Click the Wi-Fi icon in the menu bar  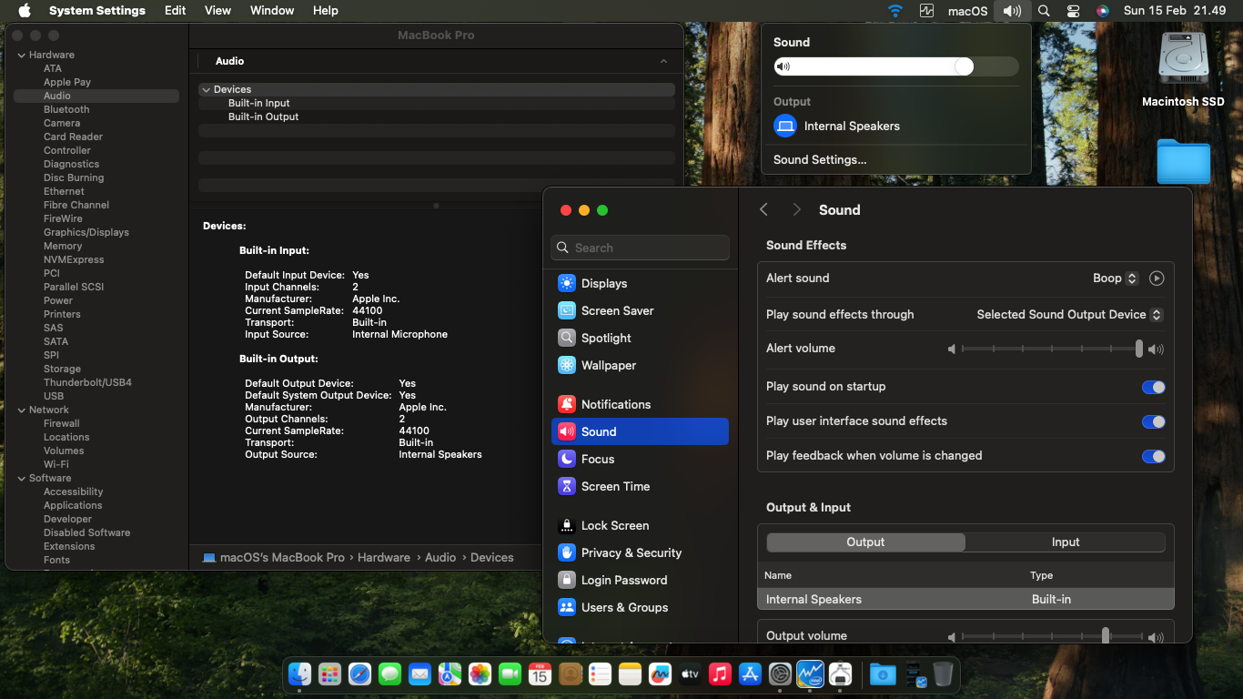[895, 11]
